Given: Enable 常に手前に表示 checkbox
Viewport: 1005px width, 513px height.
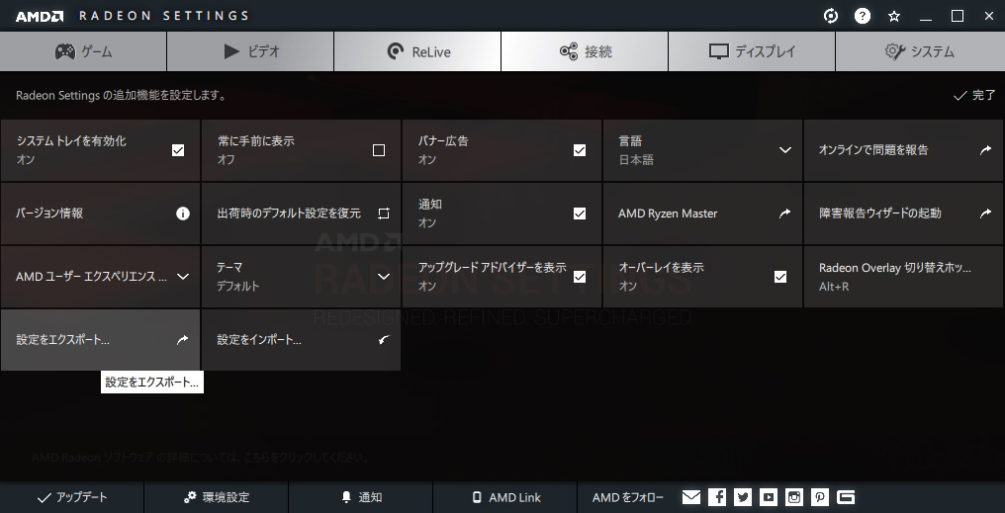Looking at the screenshot, I should click(379, 150).
